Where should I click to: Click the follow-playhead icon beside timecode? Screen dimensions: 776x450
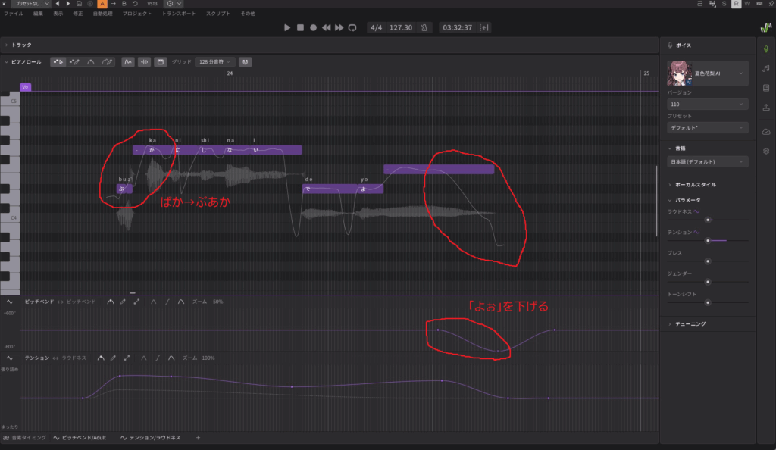point(484,28)
